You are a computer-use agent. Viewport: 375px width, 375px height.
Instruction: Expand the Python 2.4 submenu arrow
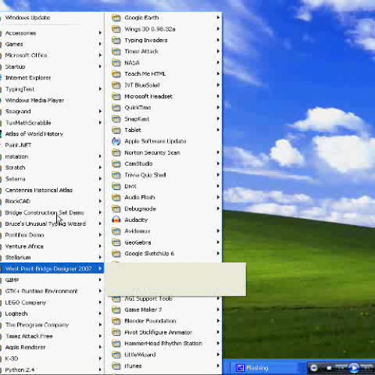(100, 370)
